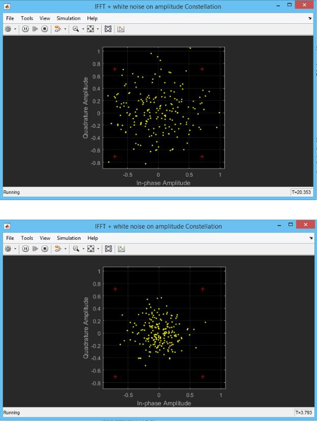Select the zoom magnifier tool in T=20.353 window
Image resolution: width=317 pixels, height=421 pixels.
point(76,29)
